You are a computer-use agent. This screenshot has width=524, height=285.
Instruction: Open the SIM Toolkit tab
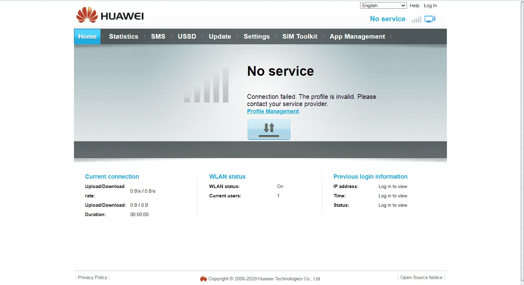pyautogui.click(x=300, y=36)
